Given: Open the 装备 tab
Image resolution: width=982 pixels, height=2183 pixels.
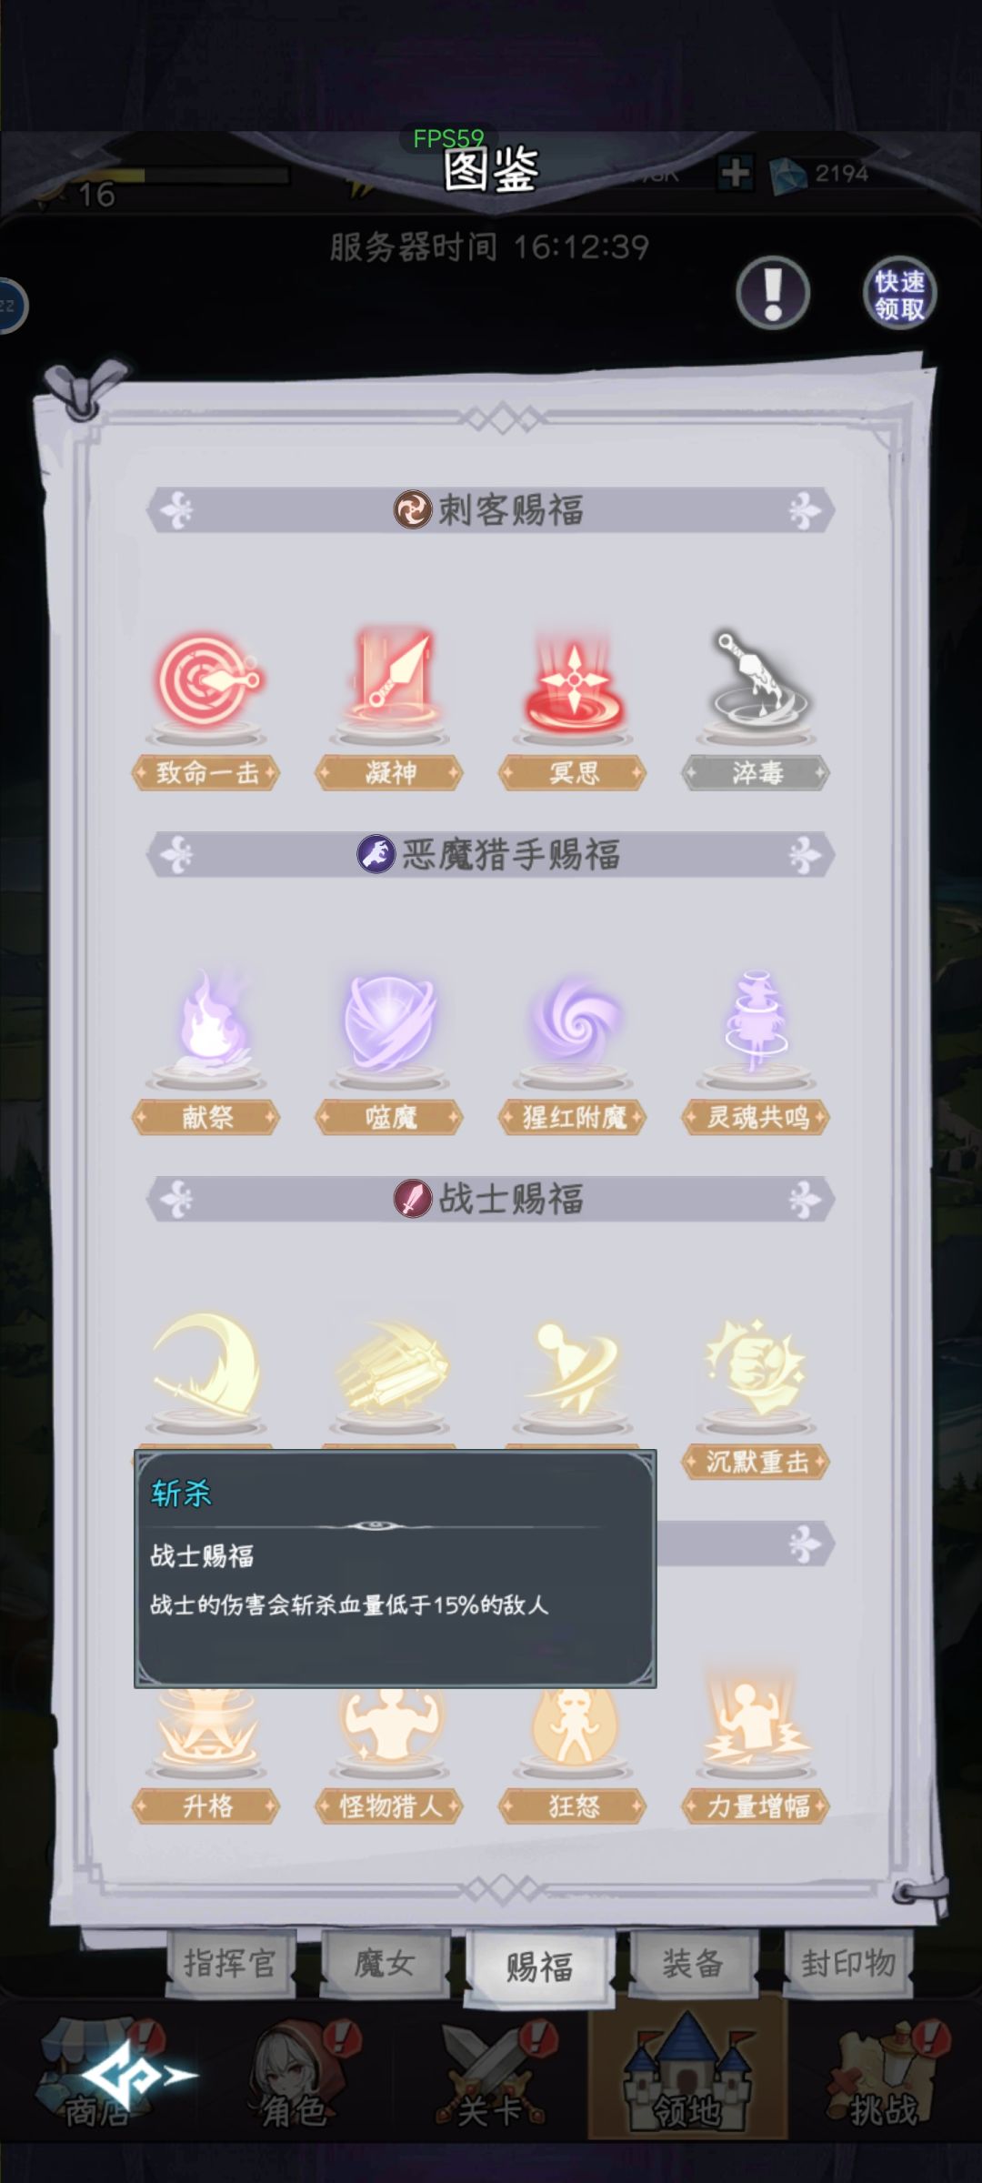Looking at the screenshot, I should [x=693, y=1963].
